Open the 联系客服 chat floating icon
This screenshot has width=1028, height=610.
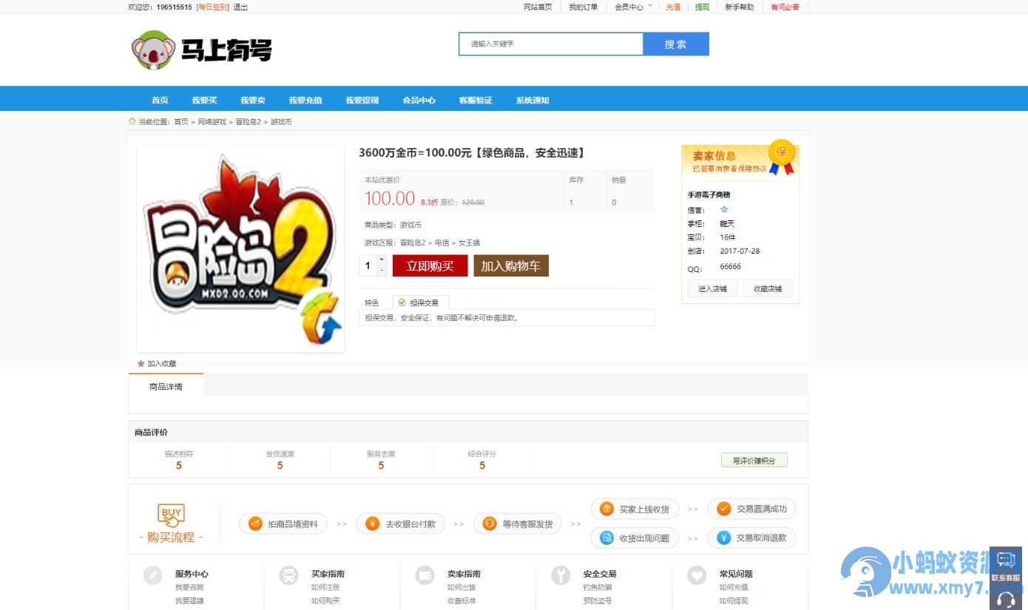(x=1006, y=566)
